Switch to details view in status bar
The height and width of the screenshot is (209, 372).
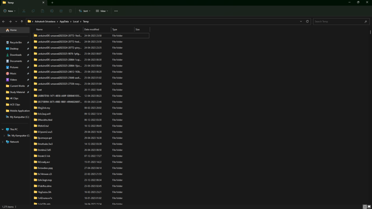coord(364,206)
